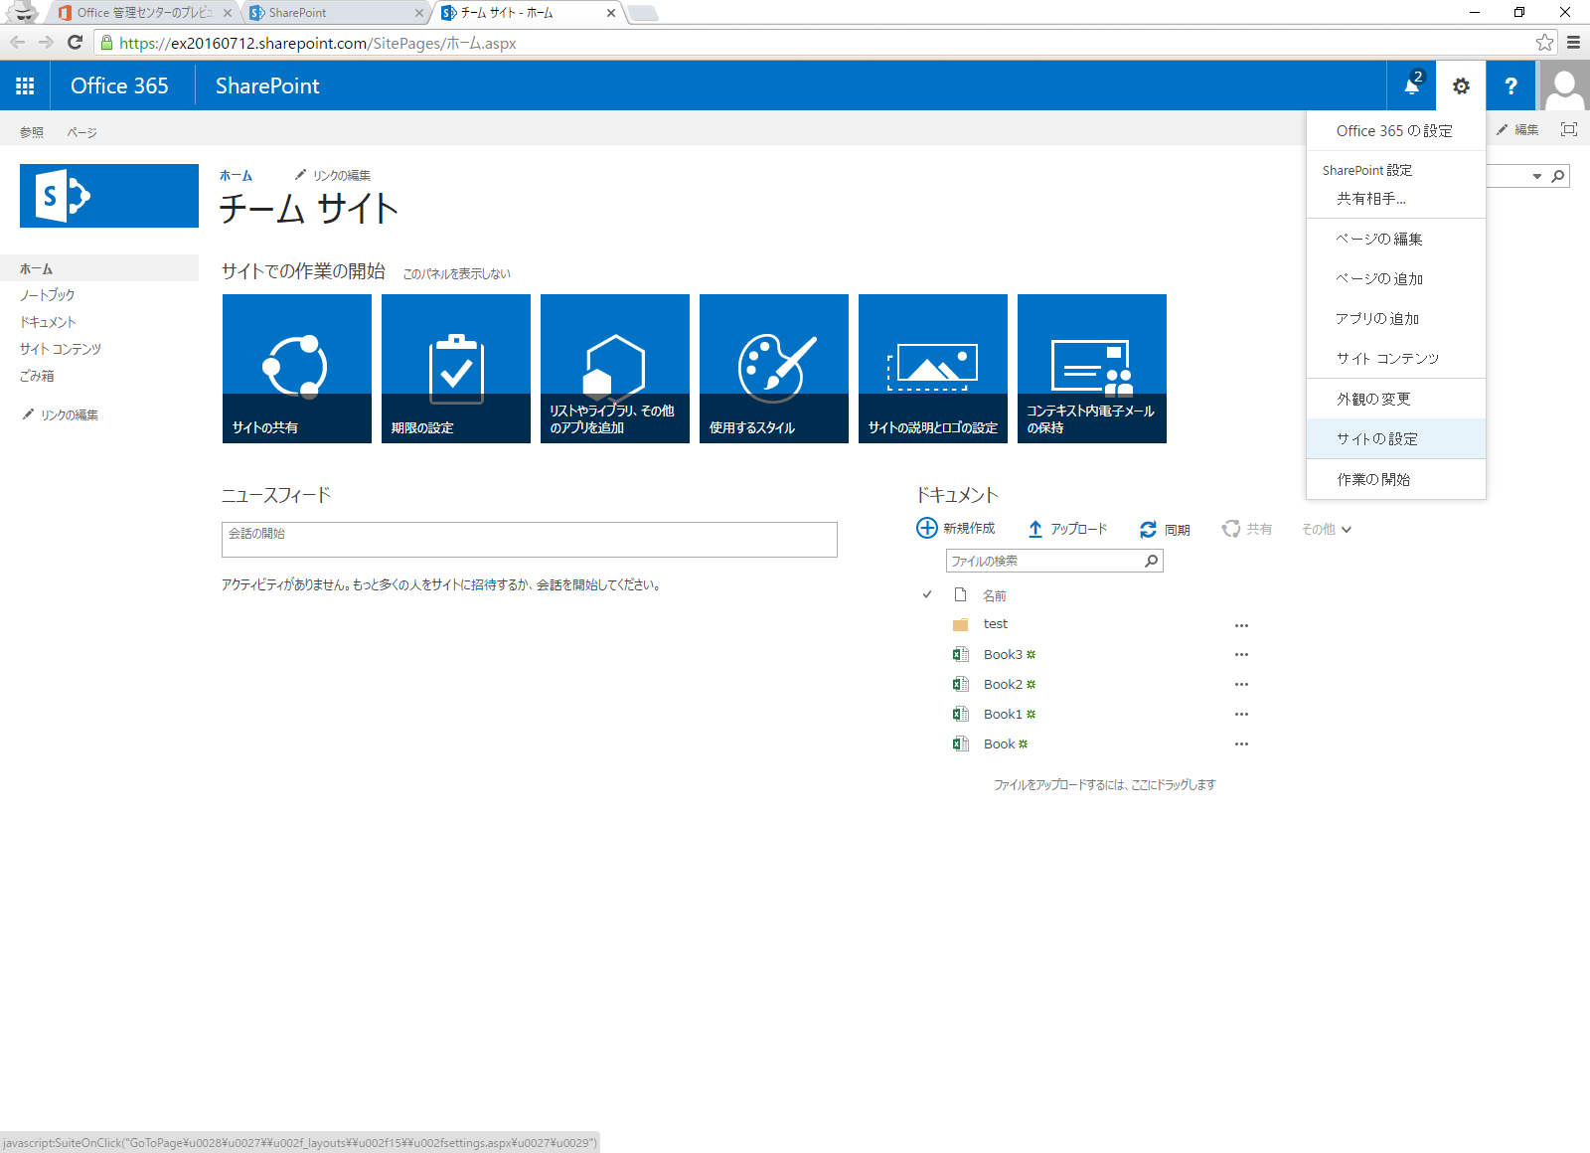Select アプリの追加 from settings menu
The image size is (1590, 1153).
1396,318
